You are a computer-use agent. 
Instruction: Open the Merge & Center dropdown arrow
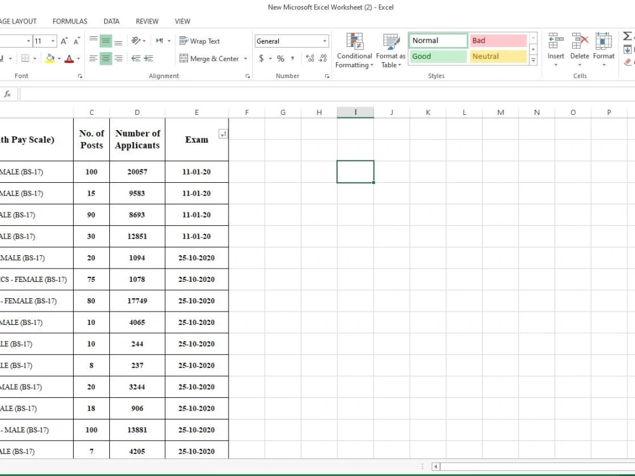(x=245, y=58)
